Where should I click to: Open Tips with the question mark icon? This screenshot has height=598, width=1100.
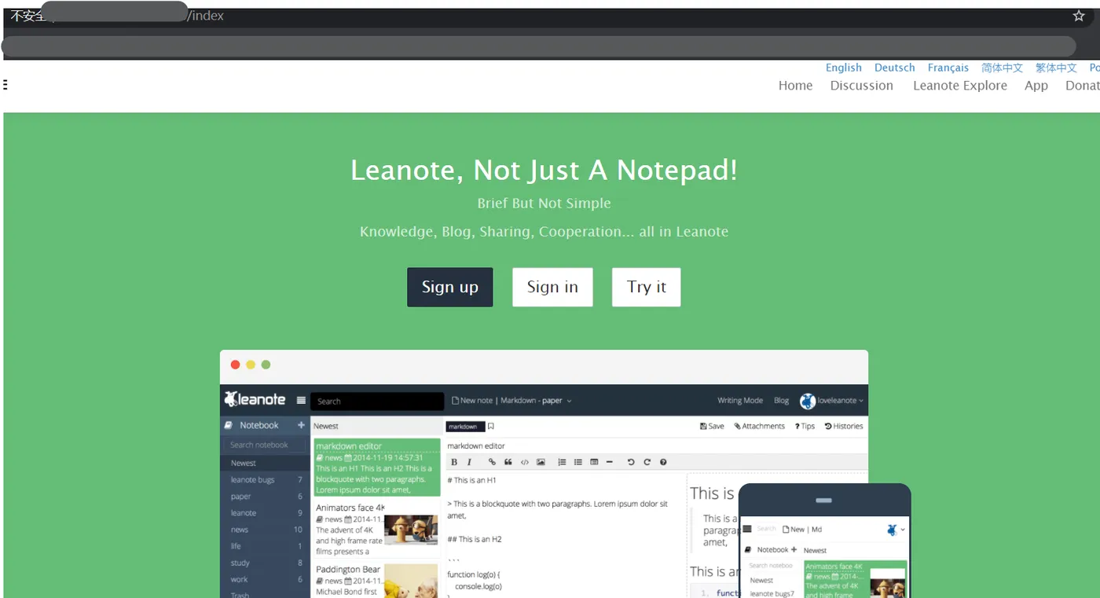coord(805,426)
